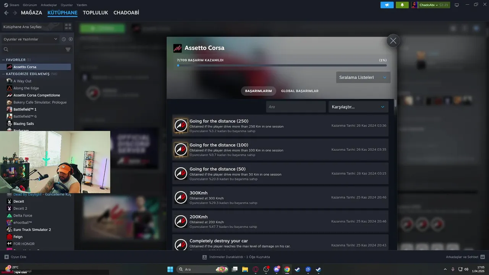Switch to the collections grid view

[68, 27]
